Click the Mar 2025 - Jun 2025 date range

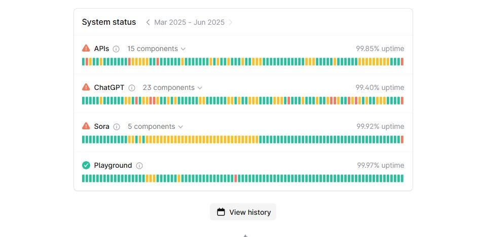[x=189, y=22]
